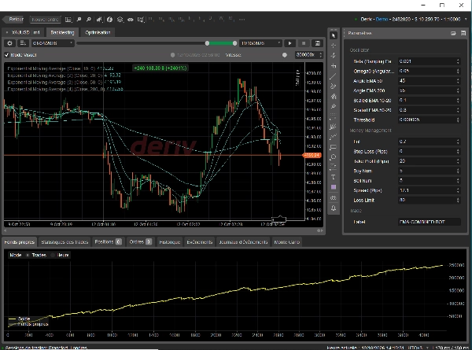The width and height of the screenshot is (472, 350).
Task: Select the Trades mode radio button
Action: point(28,255)
